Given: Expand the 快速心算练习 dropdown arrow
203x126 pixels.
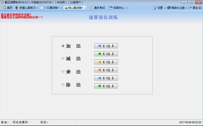Looking at the screenshot, I should (x=37, y=8).
